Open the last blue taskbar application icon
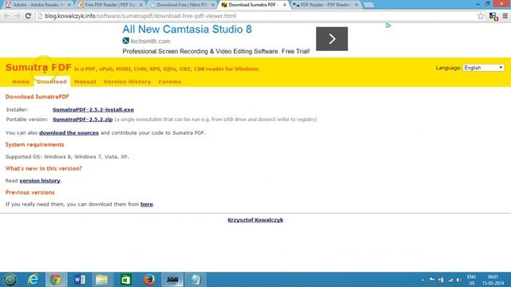Viewport: 511px width, 287px height. 195,280
